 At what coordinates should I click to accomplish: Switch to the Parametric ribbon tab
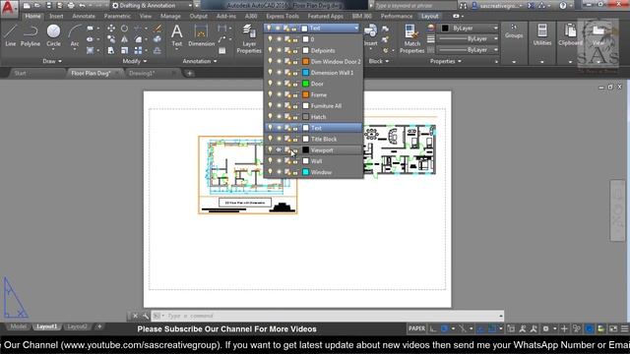117,16
